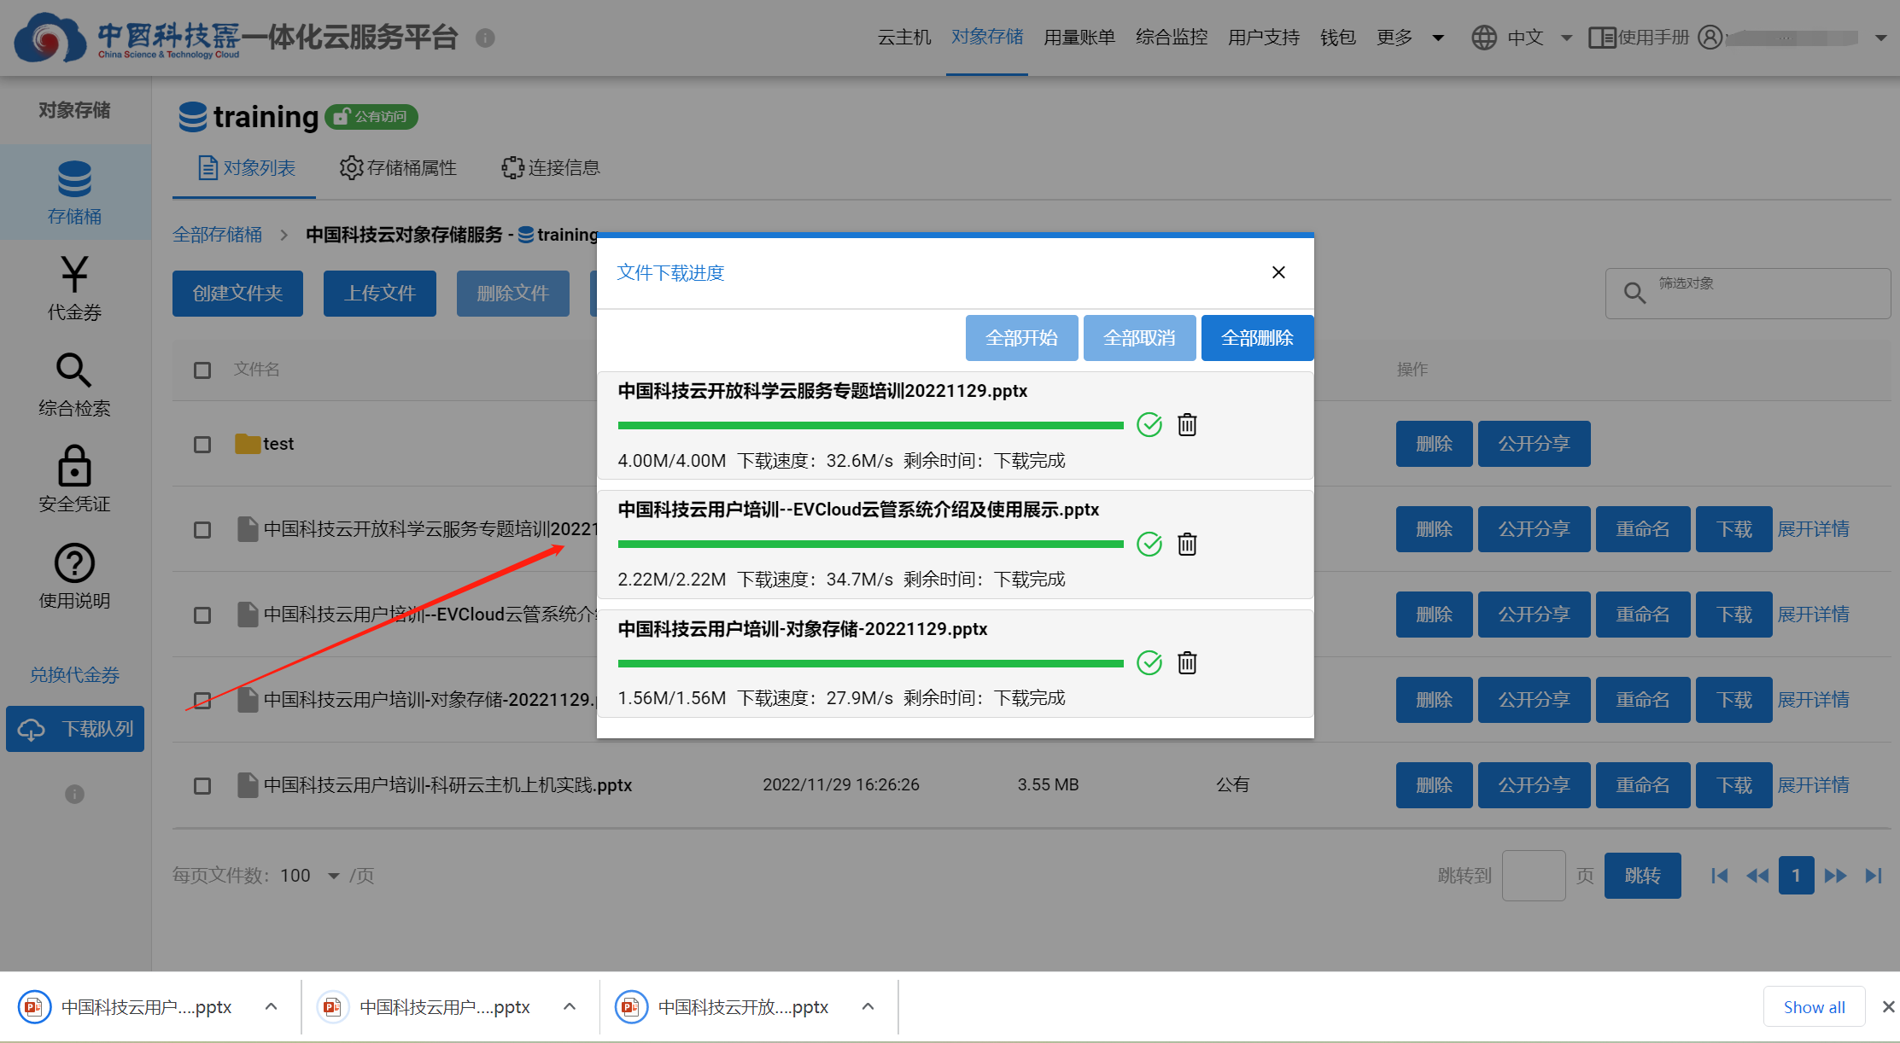Click the 全部开始 button
The width and height of the screenshot is (1900, 1043).
click(1021, 338)
